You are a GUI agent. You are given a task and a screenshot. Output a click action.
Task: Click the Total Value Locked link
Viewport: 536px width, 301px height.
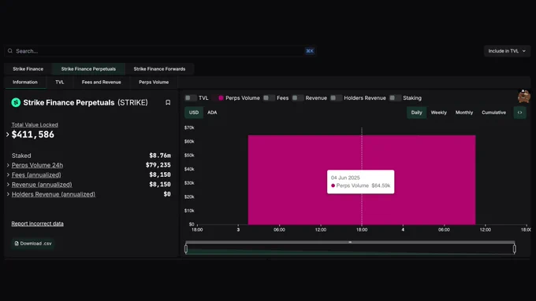coord(35,125)
